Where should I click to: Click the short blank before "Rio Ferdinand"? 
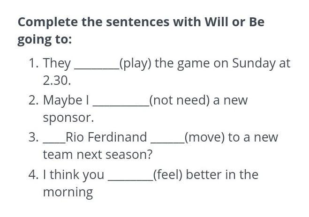coord(54,142)
